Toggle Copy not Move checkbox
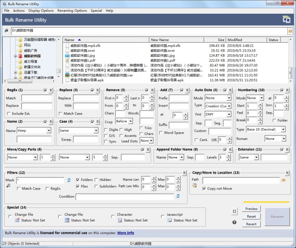296x248 pixels. (x=204, y=188)
